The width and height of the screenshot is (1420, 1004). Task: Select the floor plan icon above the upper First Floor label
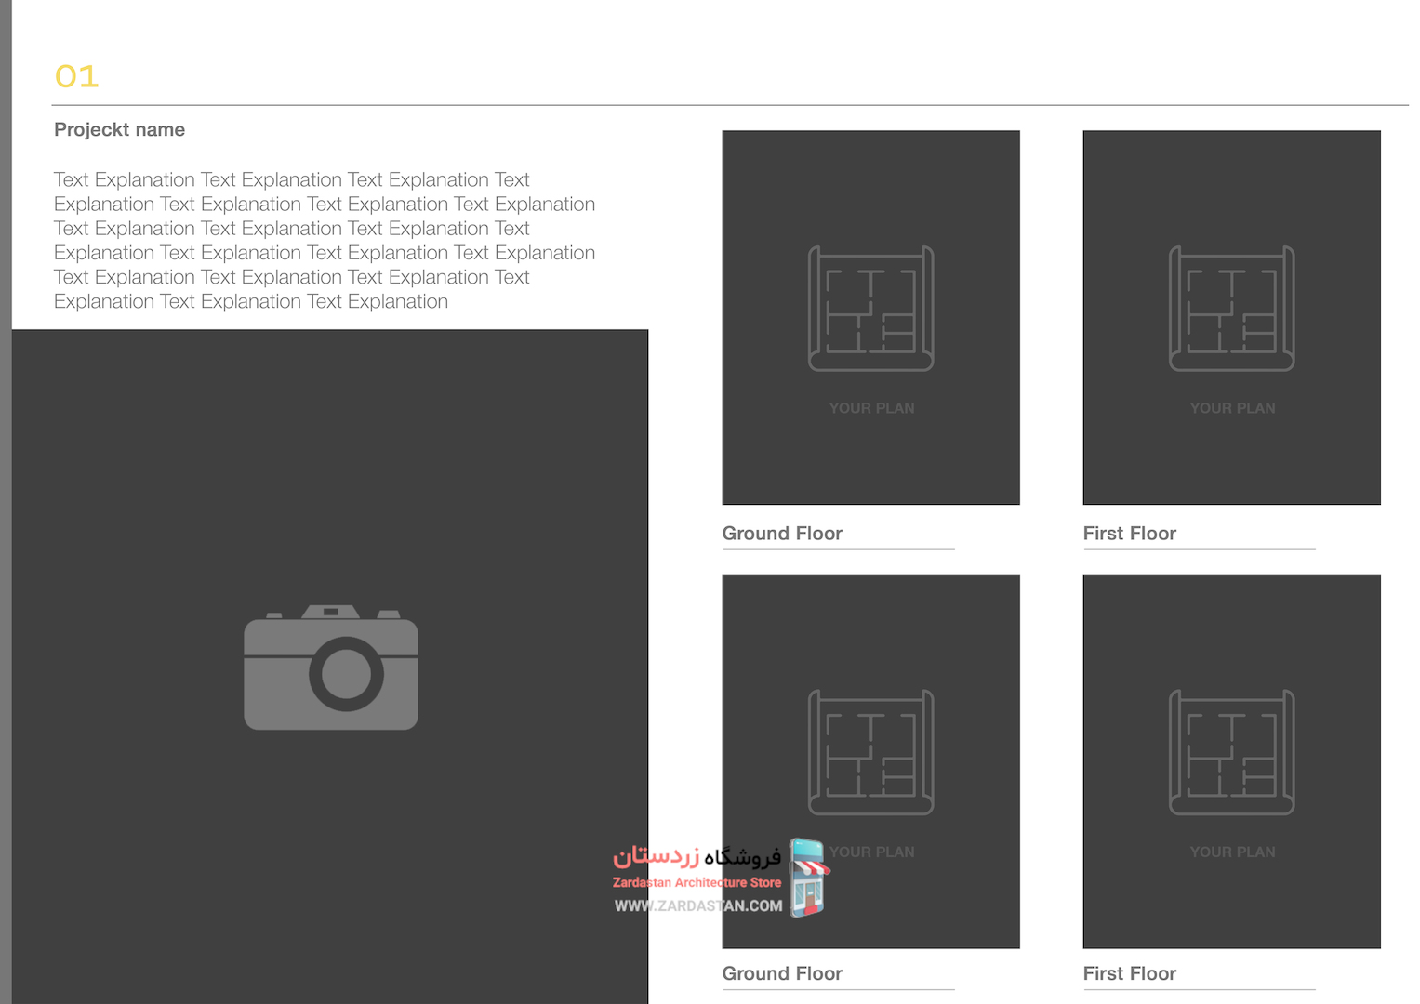point(1231,309)
